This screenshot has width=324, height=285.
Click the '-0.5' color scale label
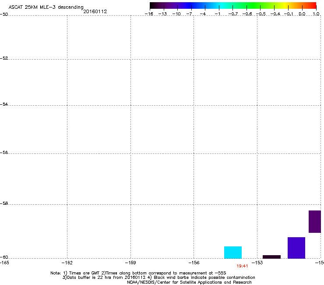261,14
